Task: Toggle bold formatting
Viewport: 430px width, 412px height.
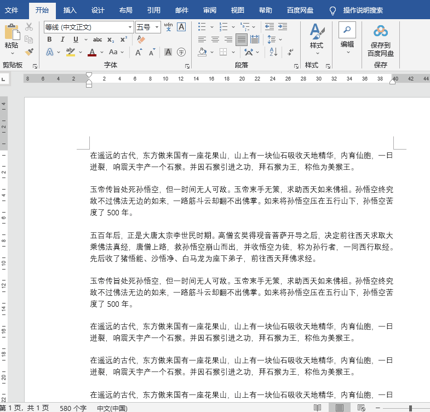Action: 49,39
